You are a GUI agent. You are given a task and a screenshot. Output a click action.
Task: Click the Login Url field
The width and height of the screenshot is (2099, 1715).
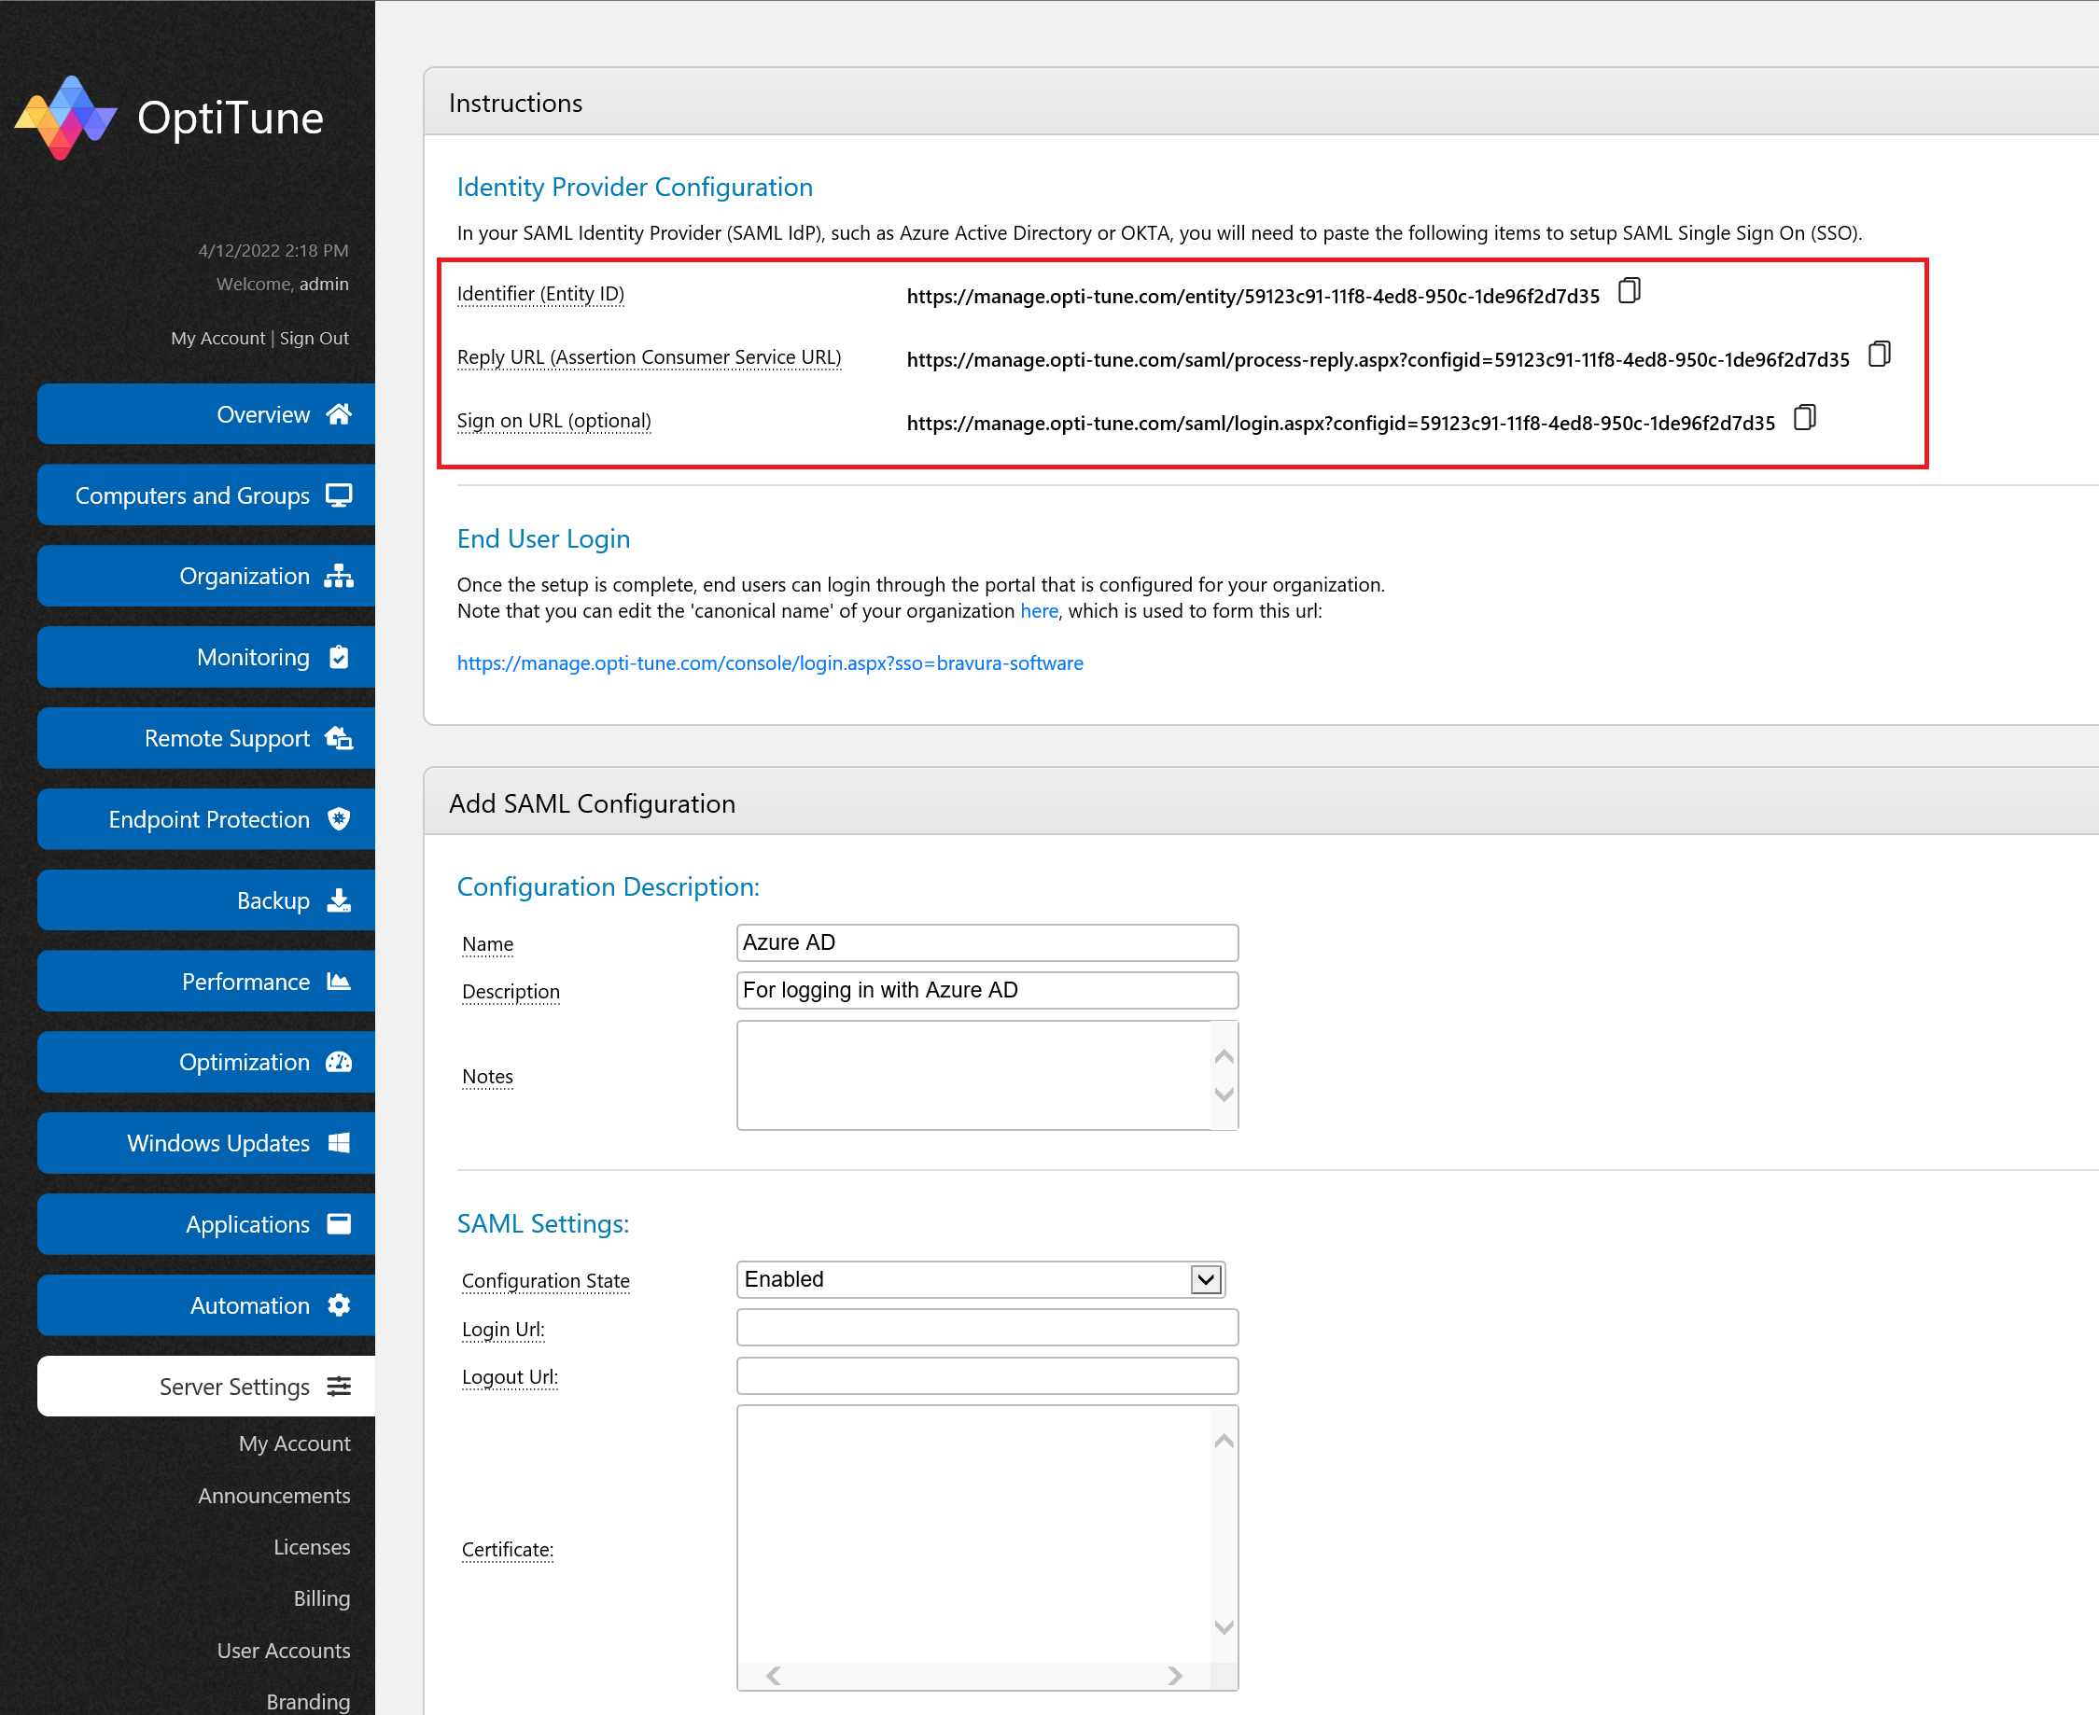pyautogui.click(x=987, y=1328)
